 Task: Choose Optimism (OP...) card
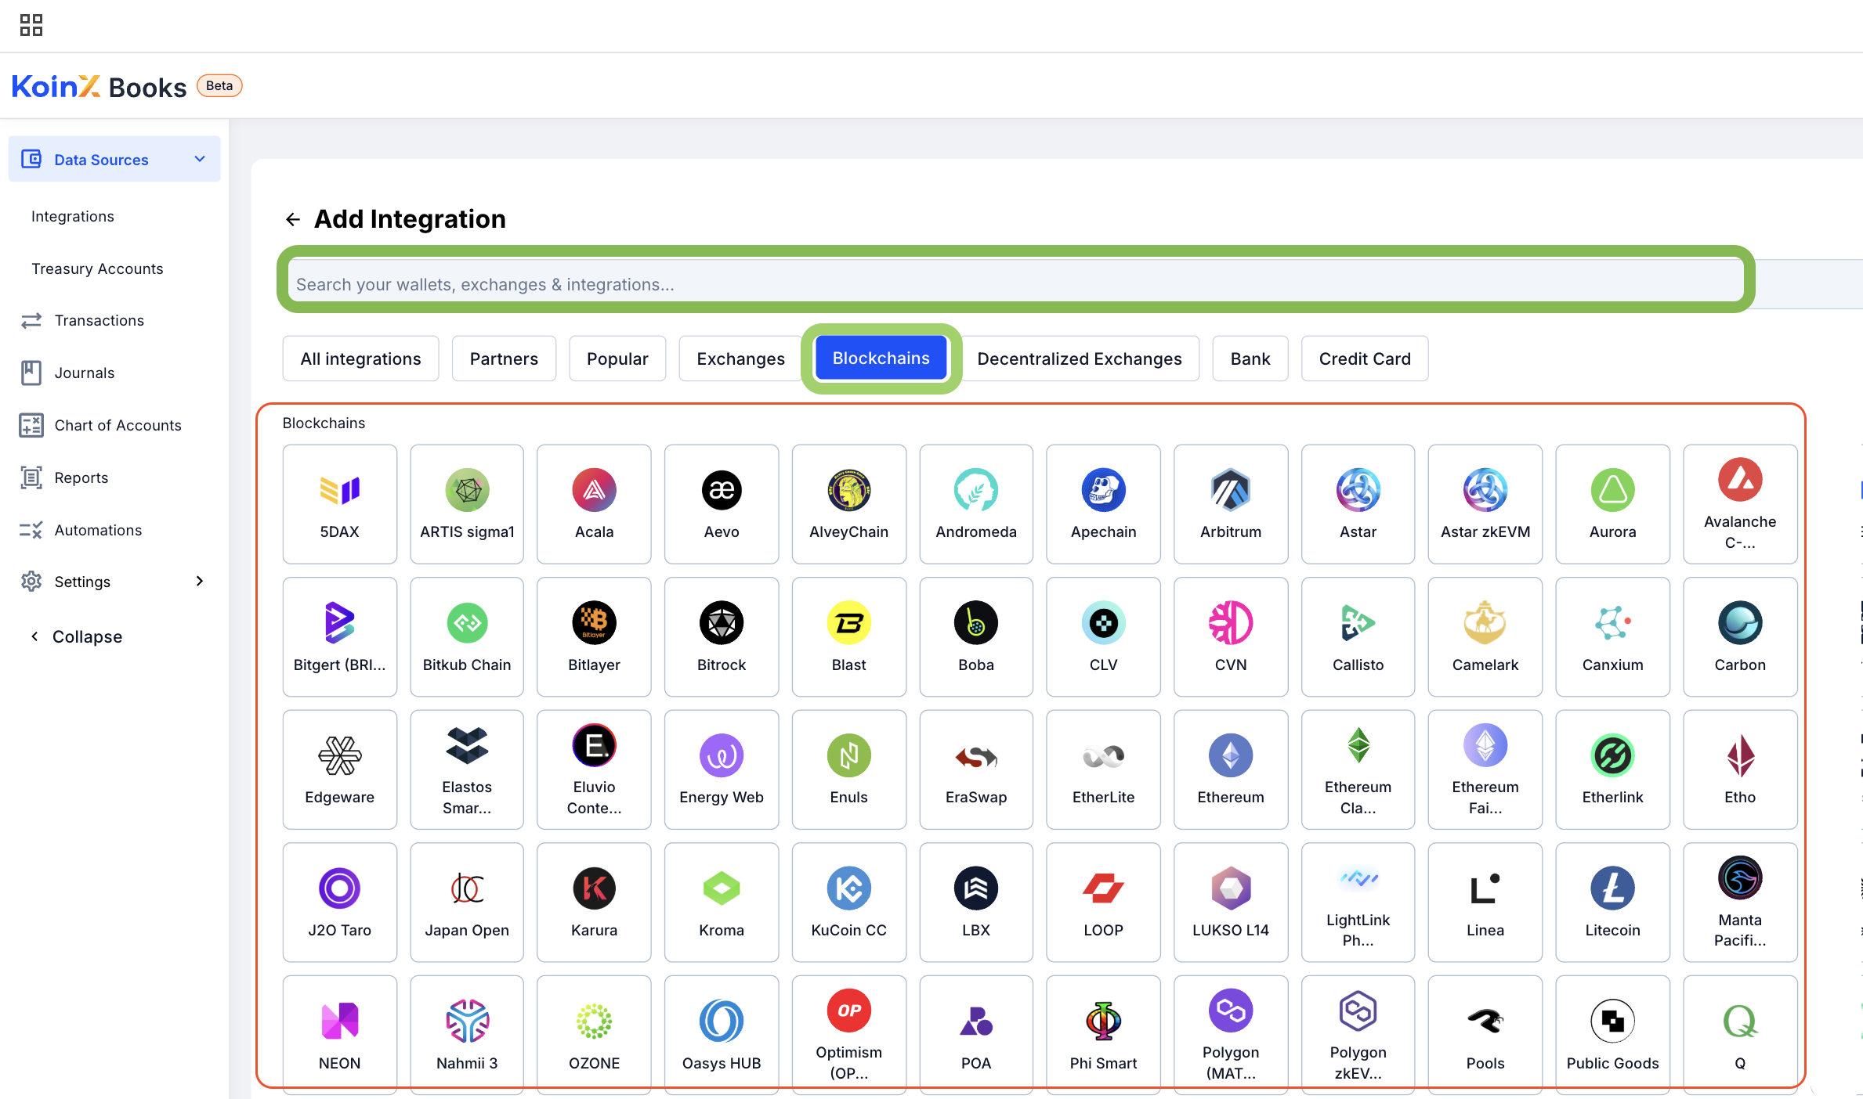point(849,1035)
